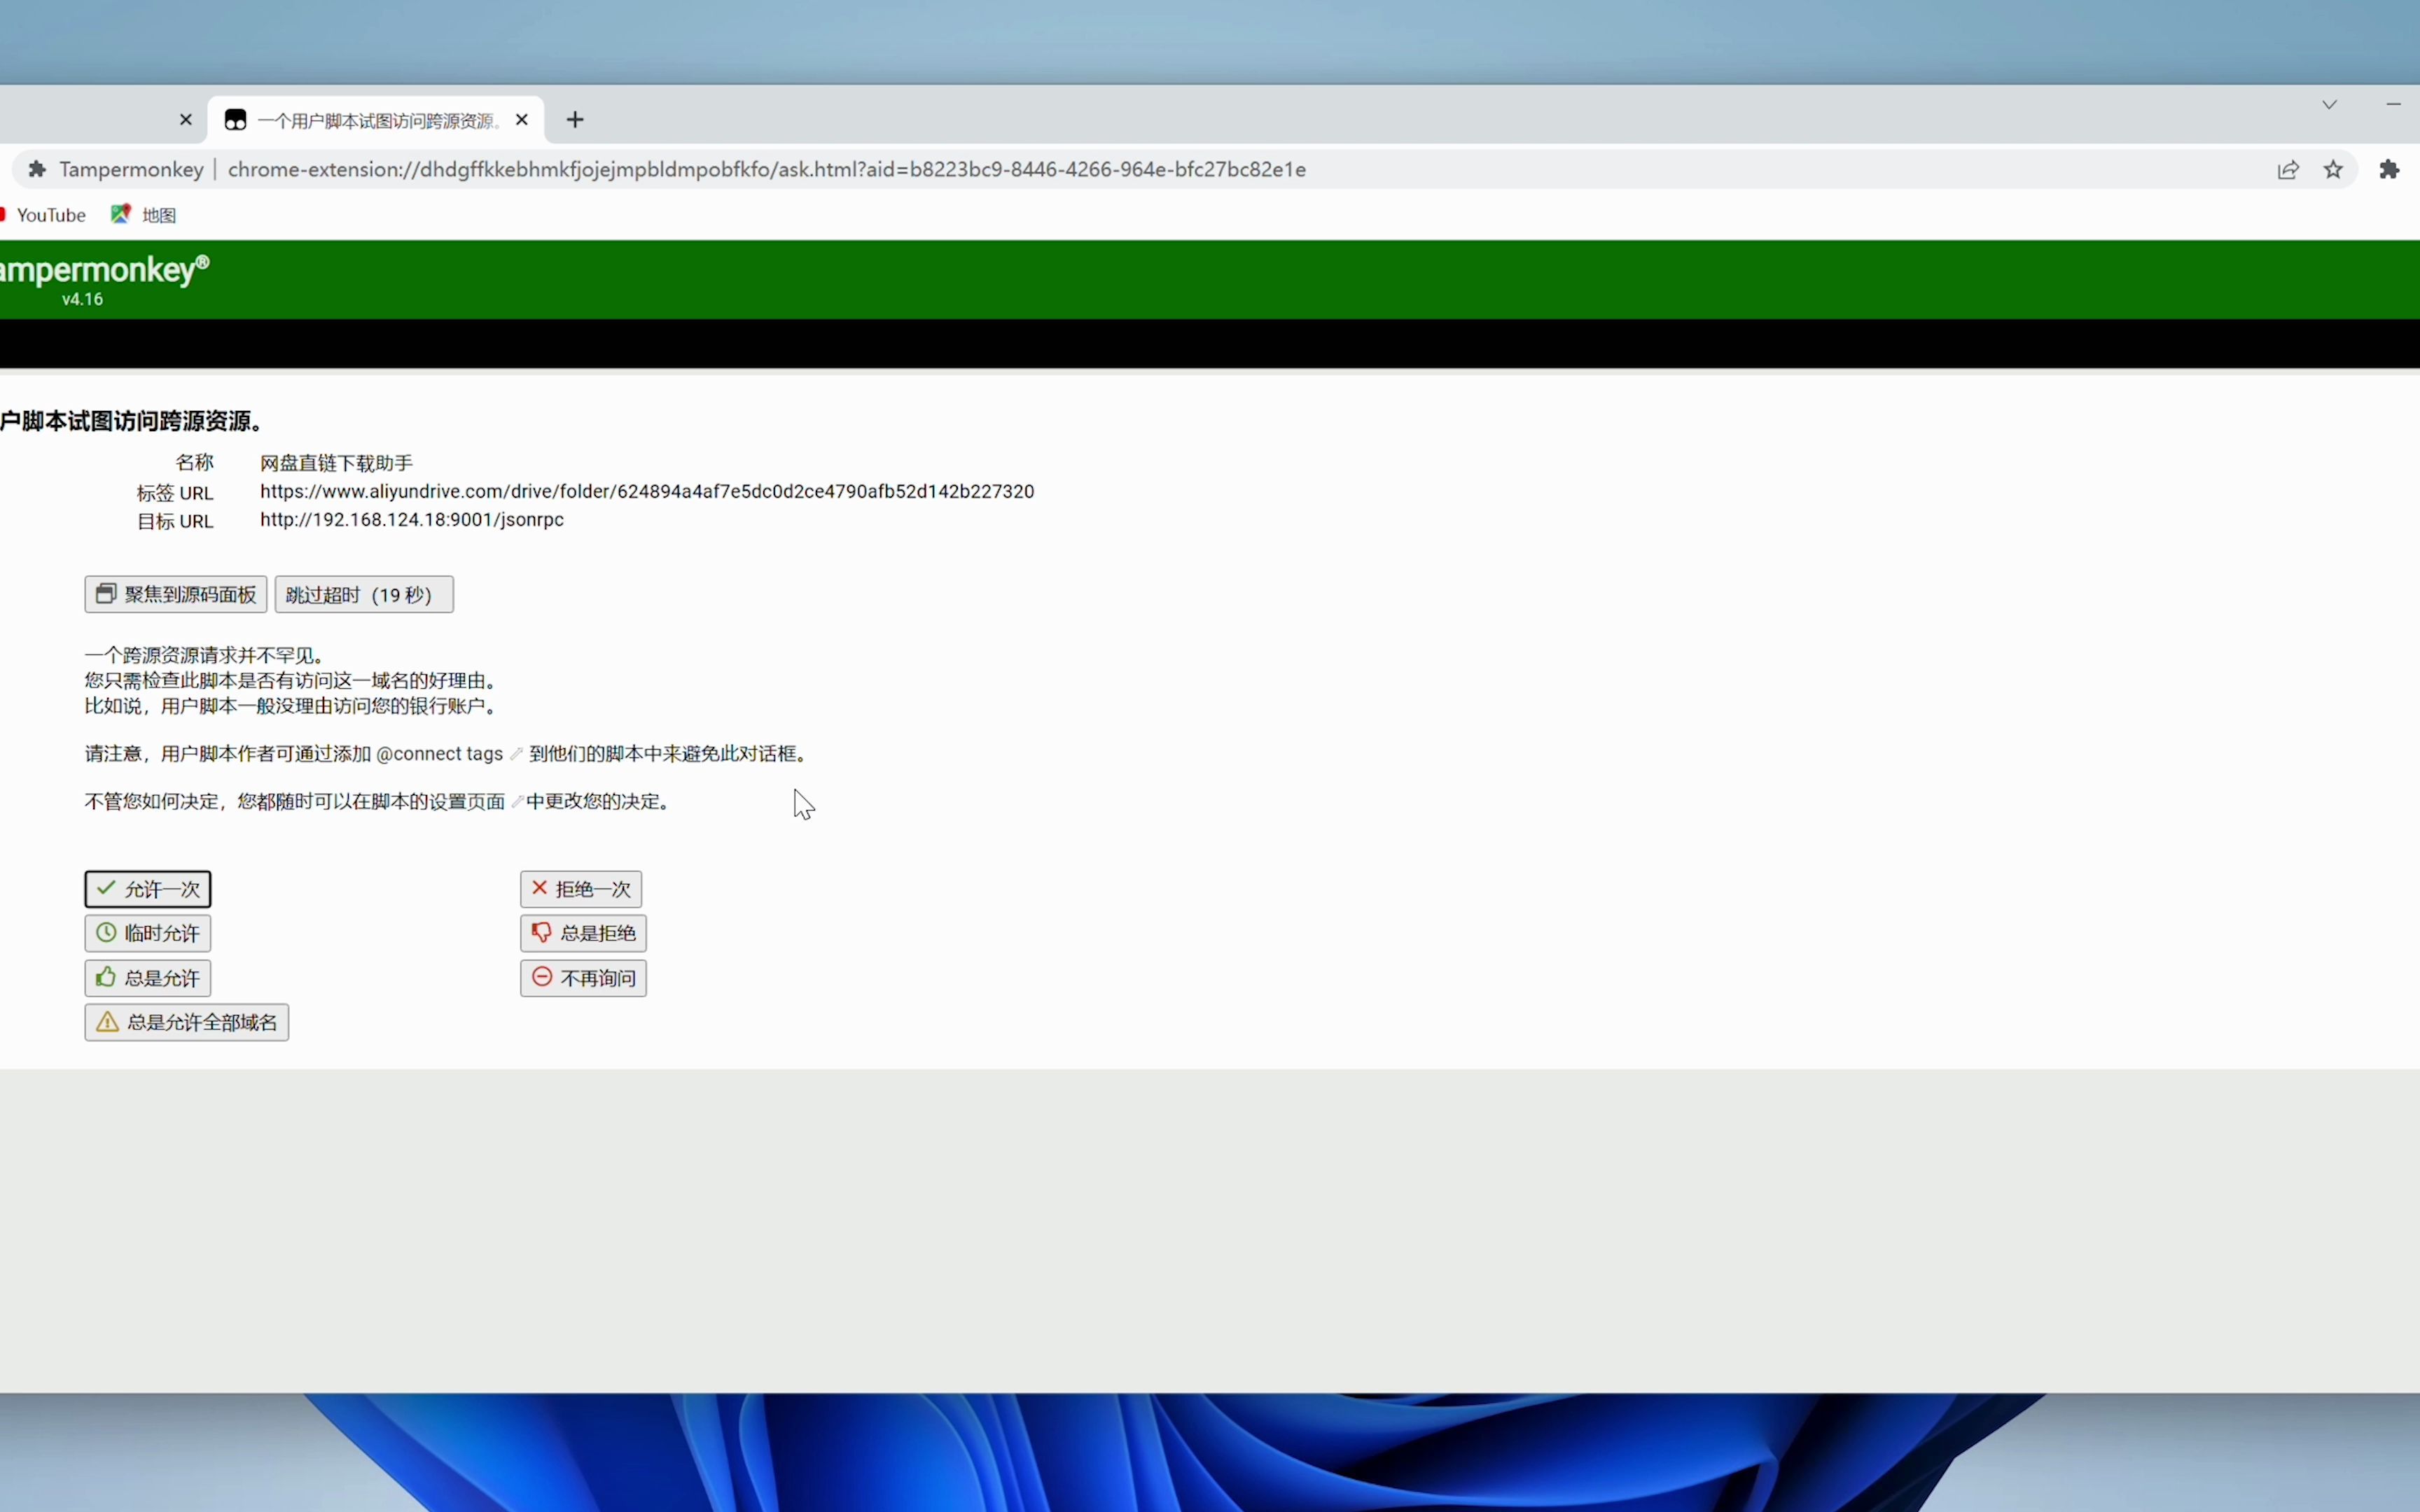Bookmark page with the star icon
Image resolution: width=2420 pixels, height=1512 pixels.
(x=2334, y=170)
